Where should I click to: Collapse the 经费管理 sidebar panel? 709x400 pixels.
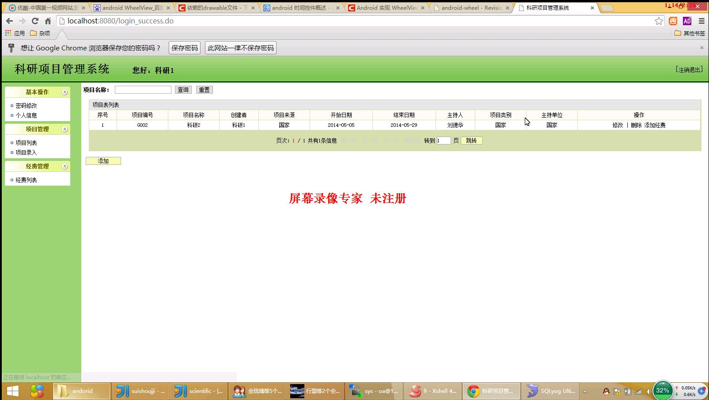pos(64,166)
